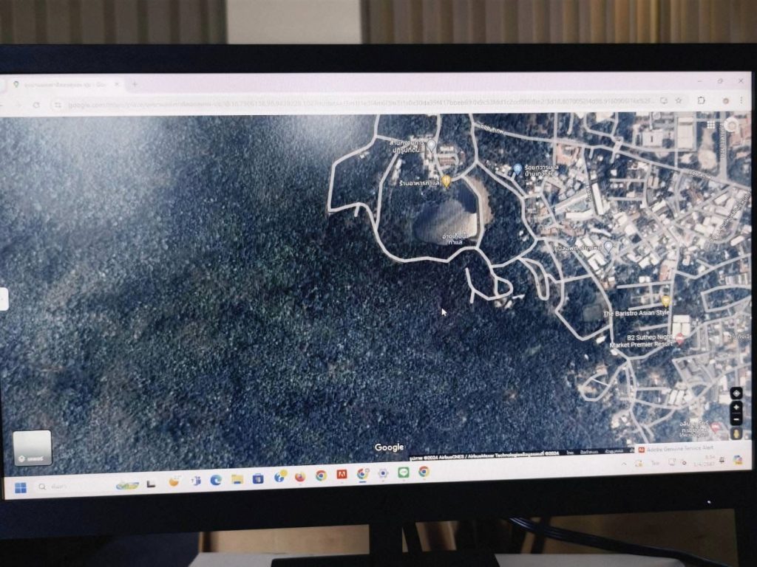757x567 pixels.
Task: Open the Google account profile picture
Action: point(732,125)
